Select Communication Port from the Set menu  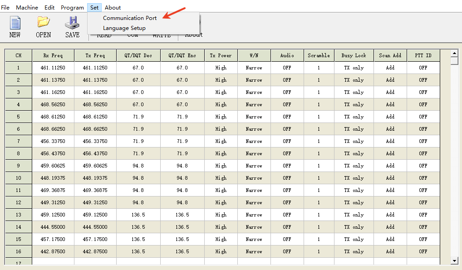130,18
